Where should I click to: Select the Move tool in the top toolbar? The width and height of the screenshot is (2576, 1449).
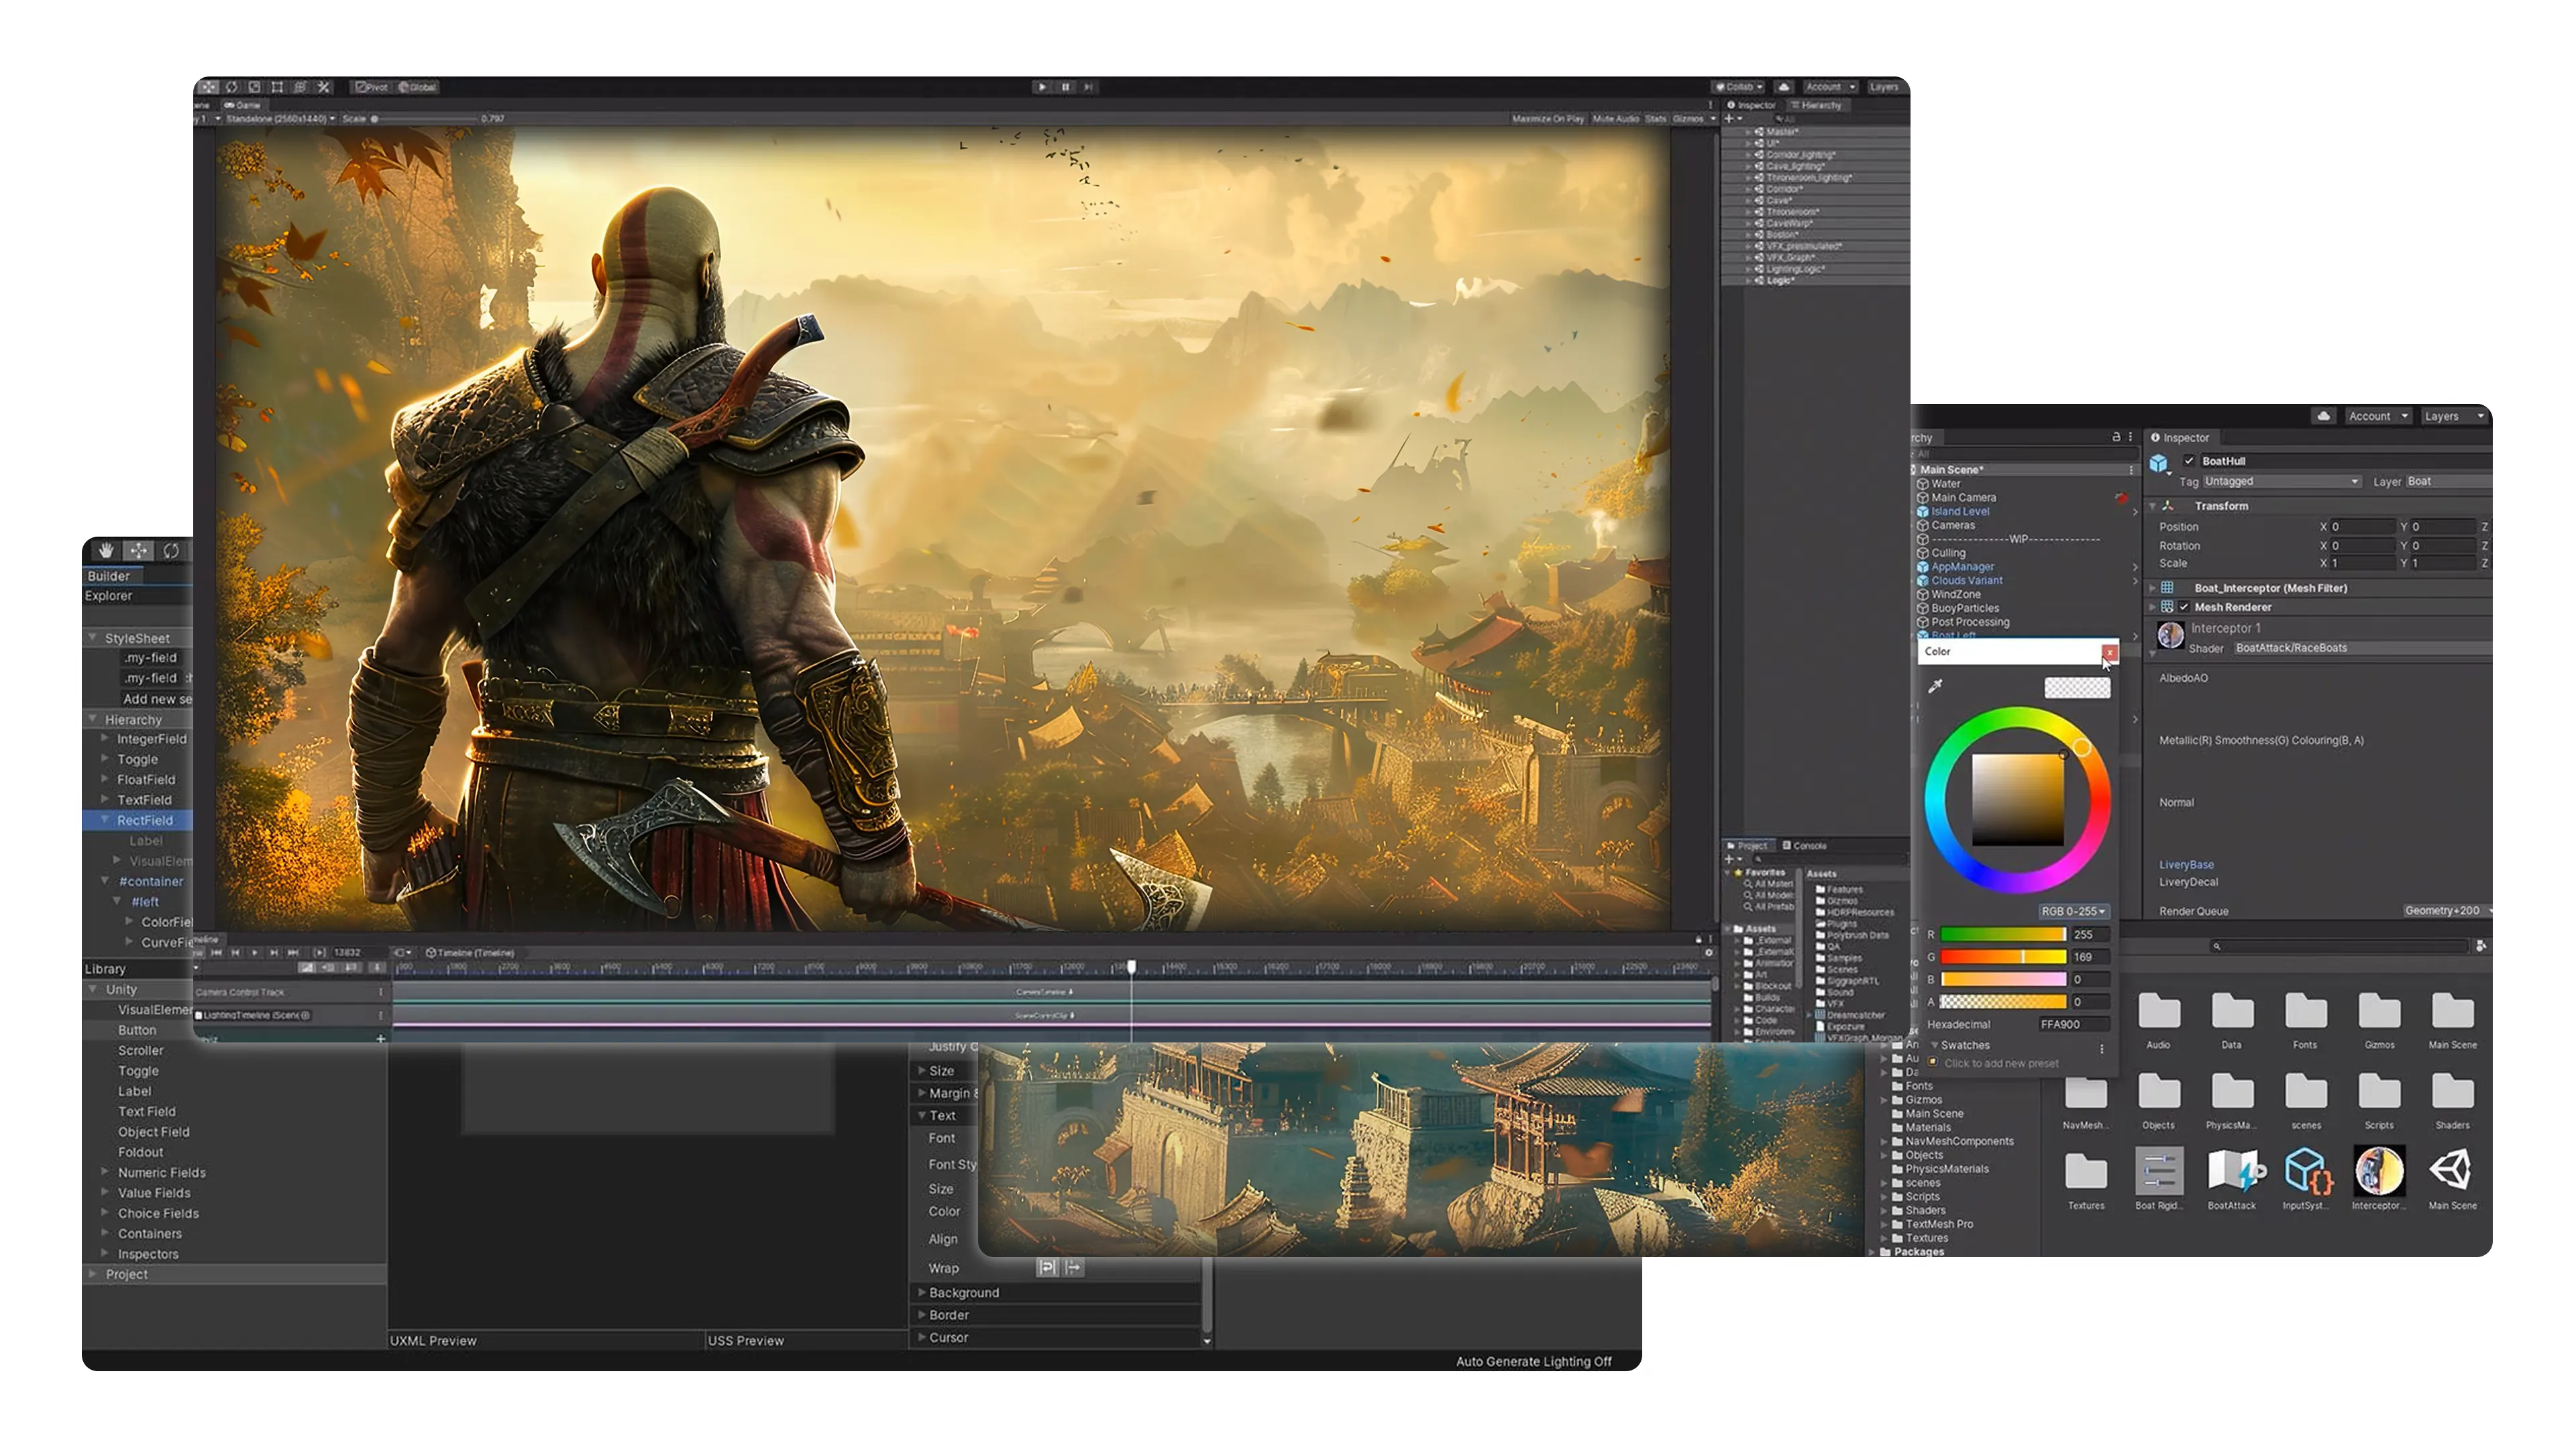[209, 88]
